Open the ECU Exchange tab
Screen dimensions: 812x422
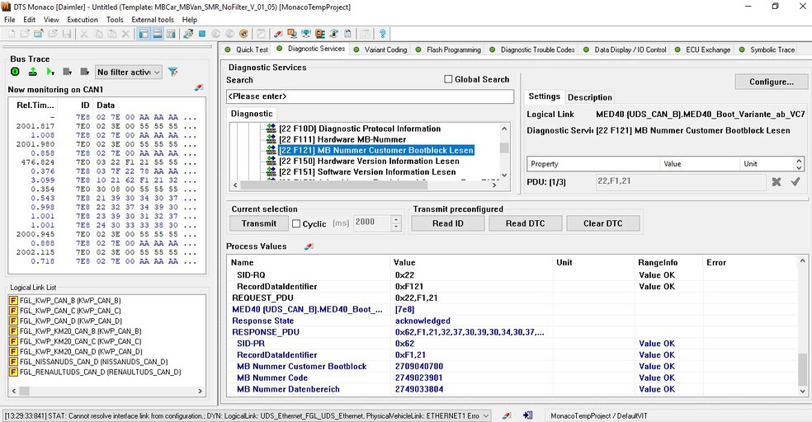coord(702,49)
